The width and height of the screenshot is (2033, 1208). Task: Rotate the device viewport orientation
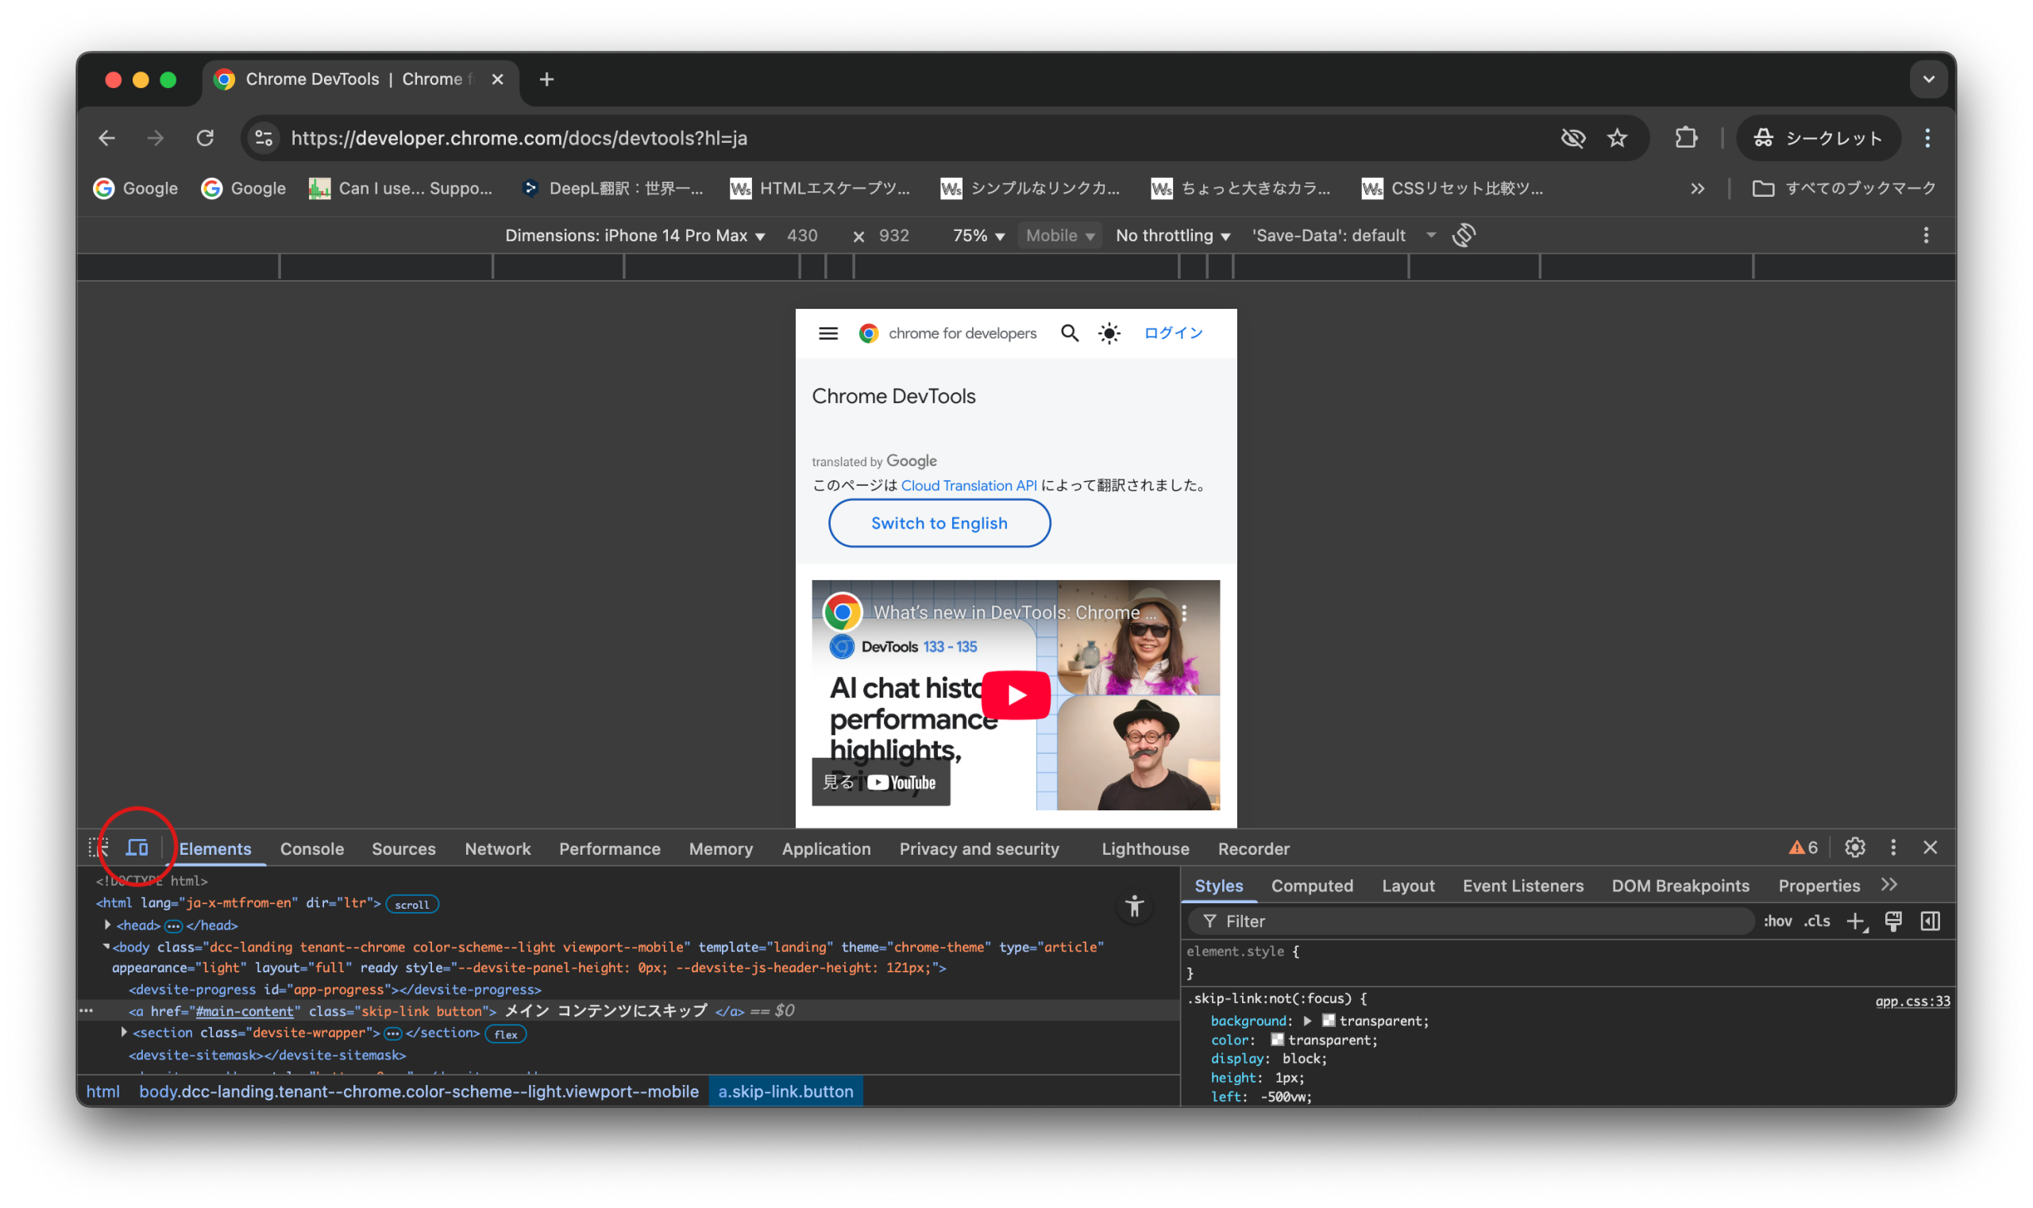pos(1463,235)
